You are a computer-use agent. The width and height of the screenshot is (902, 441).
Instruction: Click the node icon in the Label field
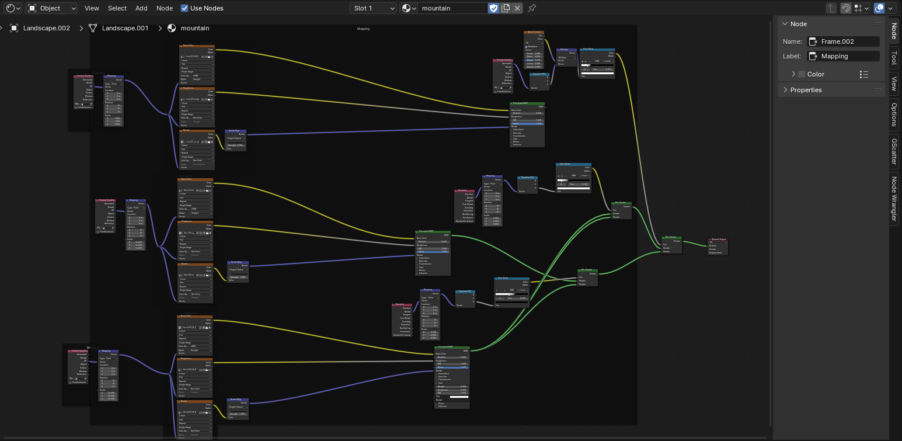[x=812, y=56]
